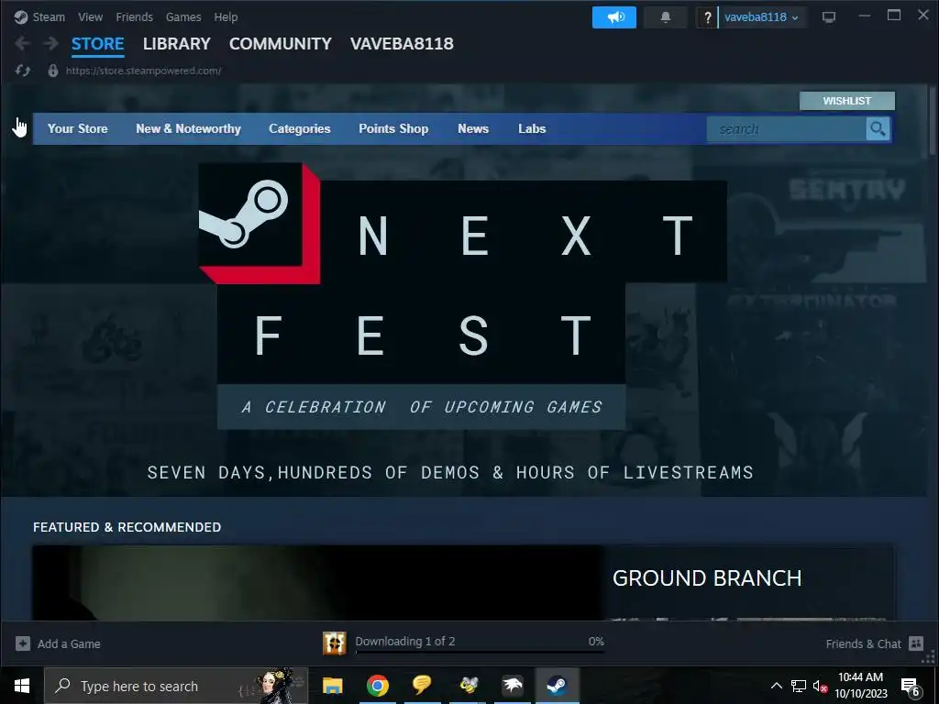Open the Games menu

[183, 17]
